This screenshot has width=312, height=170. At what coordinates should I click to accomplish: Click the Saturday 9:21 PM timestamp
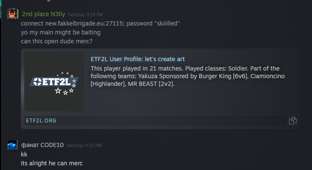pyautogui.click(x=84, y=145)
